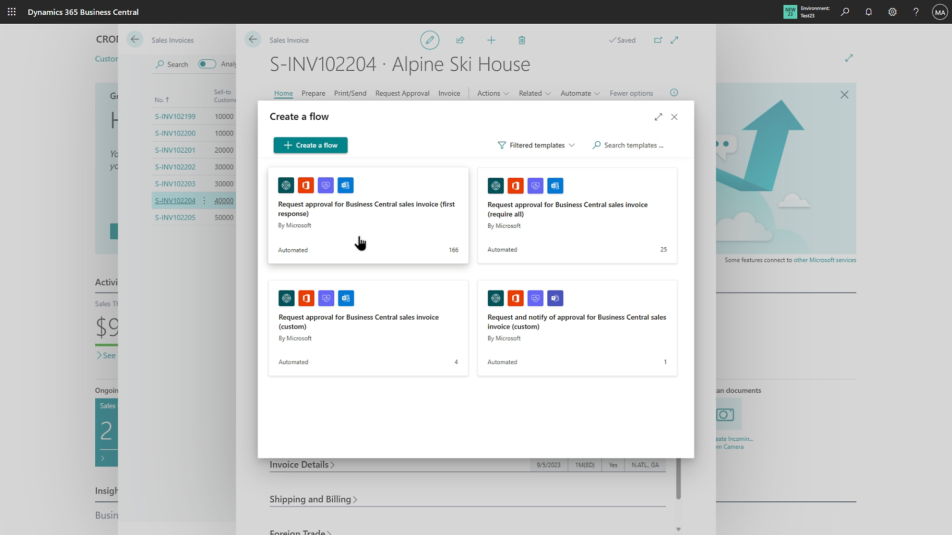Open invoice S-INV102199 link
Viewport: 952px width, 535px height.
[175, 117]
